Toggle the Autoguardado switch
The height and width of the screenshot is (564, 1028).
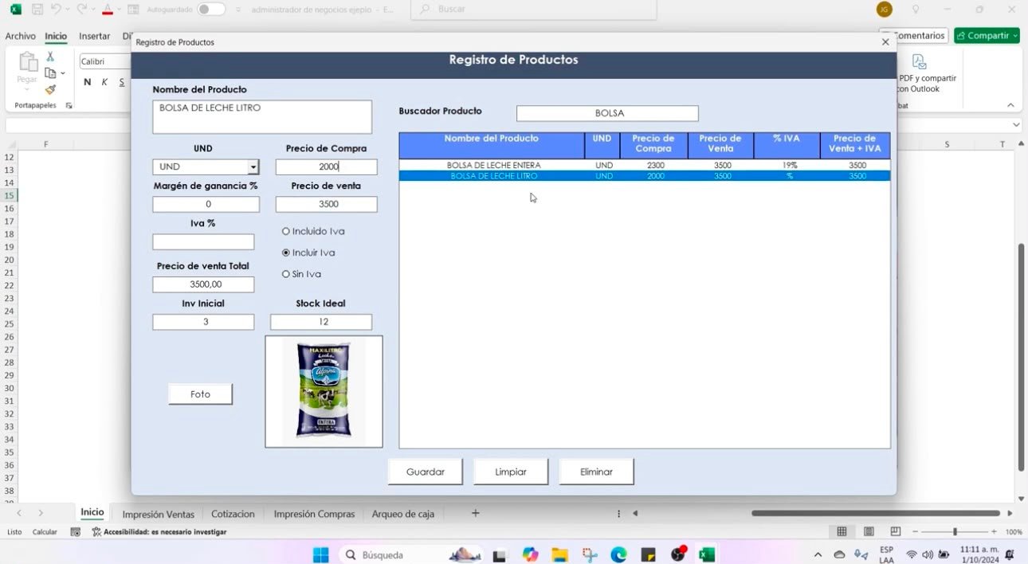(211, 10)
